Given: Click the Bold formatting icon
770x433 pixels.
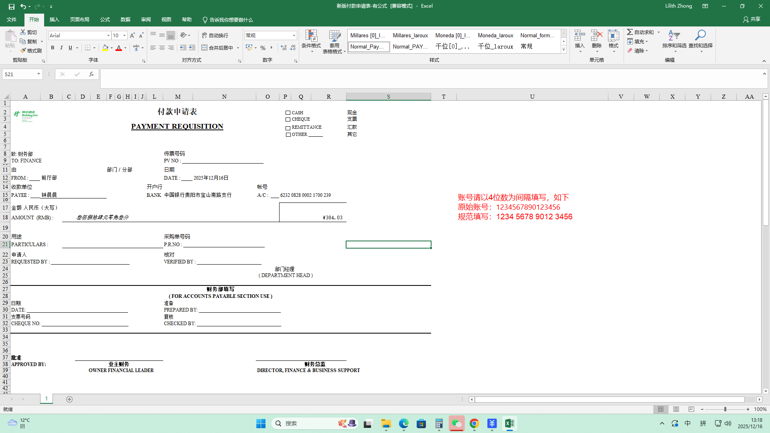Looking at the screenshot, I should (x=53, y=48).
